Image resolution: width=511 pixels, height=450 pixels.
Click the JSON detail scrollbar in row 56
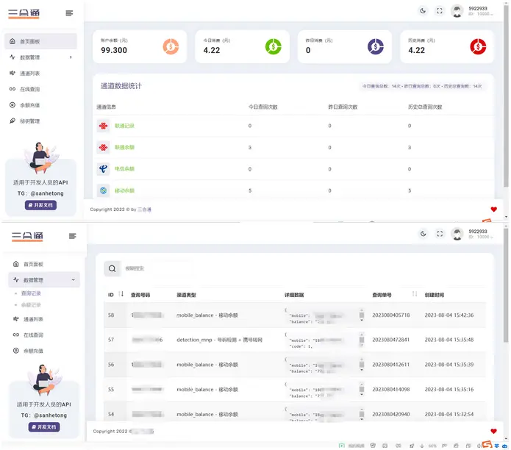click(362, 365)
